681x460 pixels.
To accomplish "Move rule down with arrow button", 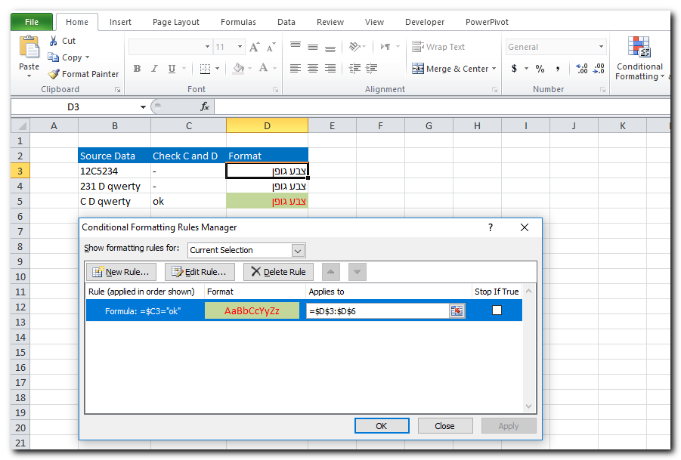I will pyautogui.click(x=358, y=272).
